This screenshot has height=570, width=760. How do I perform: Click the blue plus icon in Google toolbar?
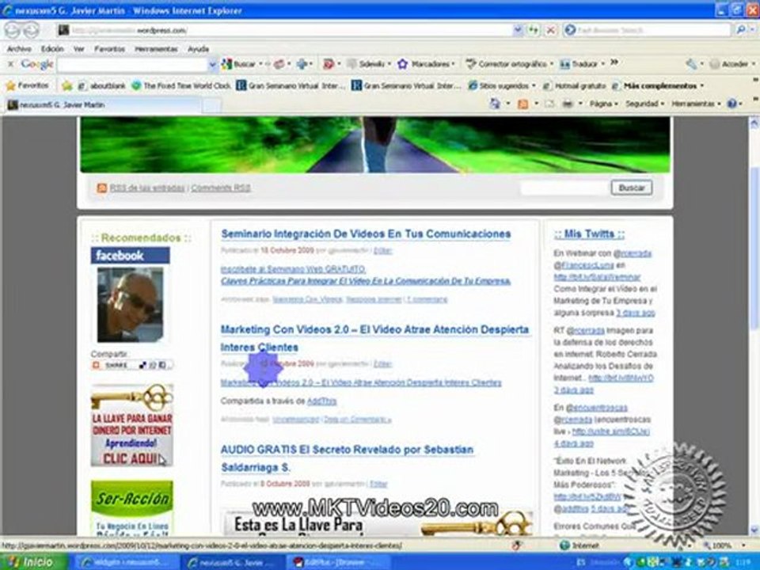[x=302, y=64]
